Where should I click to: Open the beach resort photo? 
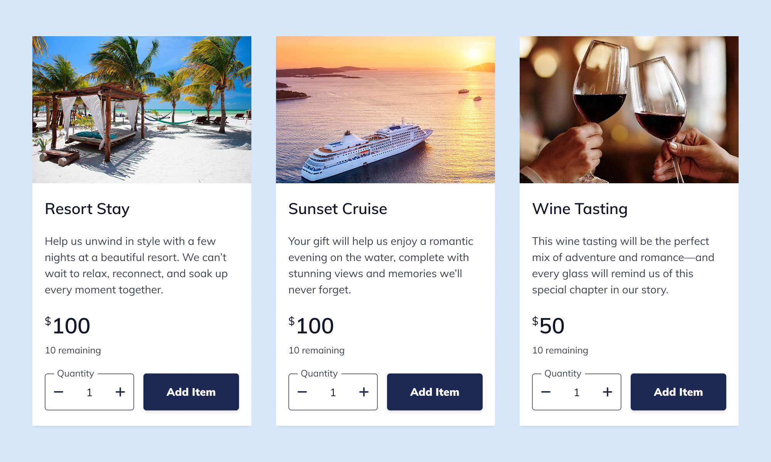point(142,110)
